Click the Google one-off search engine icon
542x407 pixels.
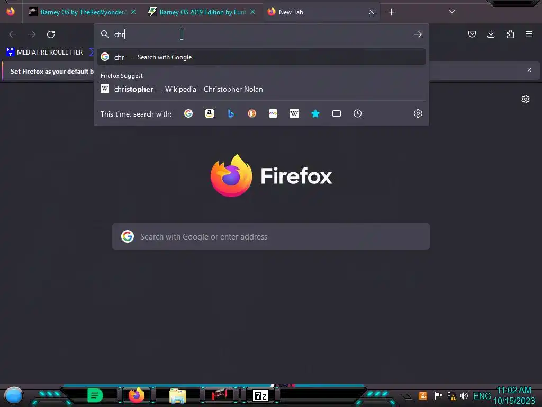[x=188, y=113]
